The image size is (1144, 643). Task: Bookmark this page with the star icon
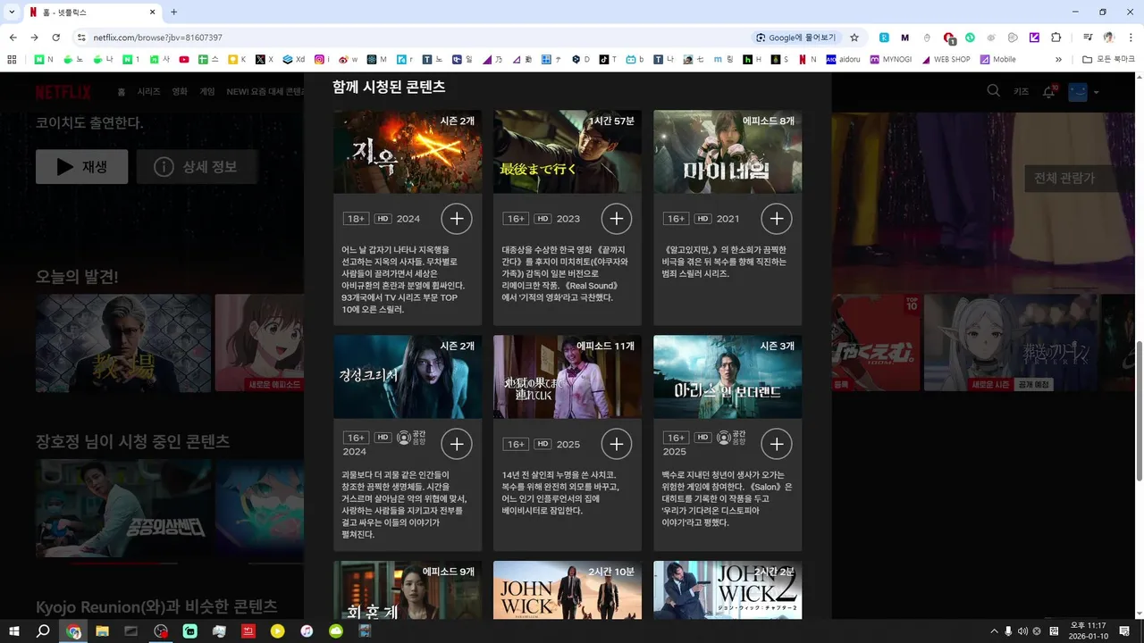tap(854, 38)
